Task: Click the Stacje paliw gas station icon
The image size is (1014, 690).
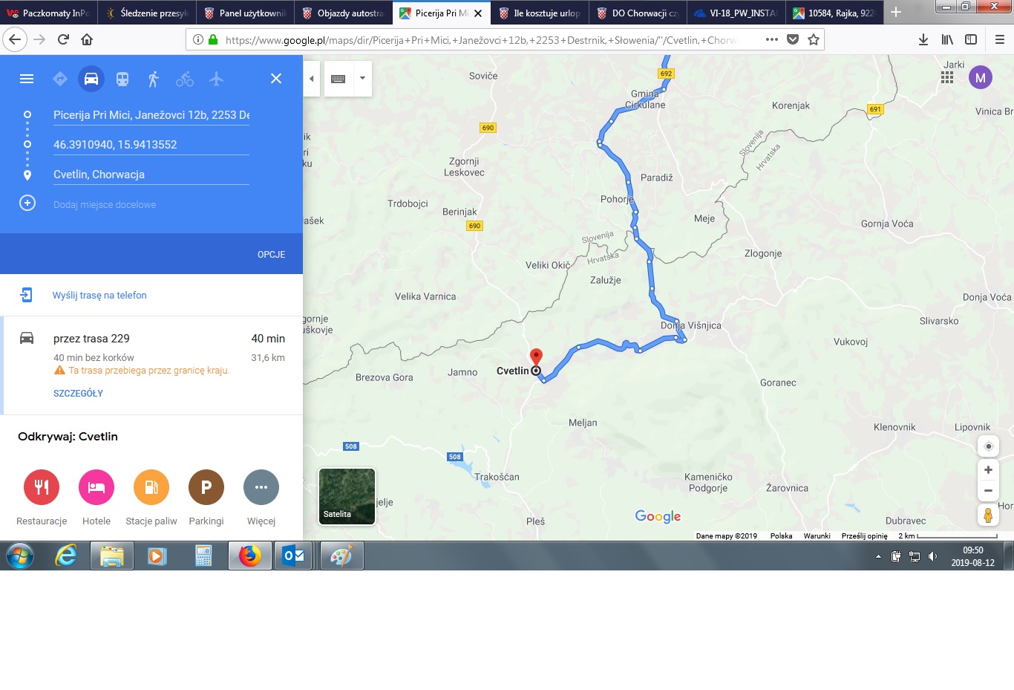Action: pyautogui.click(x=151, y=487)
